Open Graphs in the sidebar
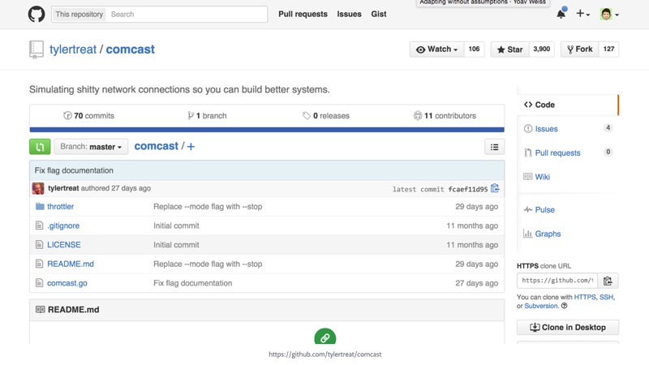The height and width of the screenshot is (365, 649). tap(548, 234)
